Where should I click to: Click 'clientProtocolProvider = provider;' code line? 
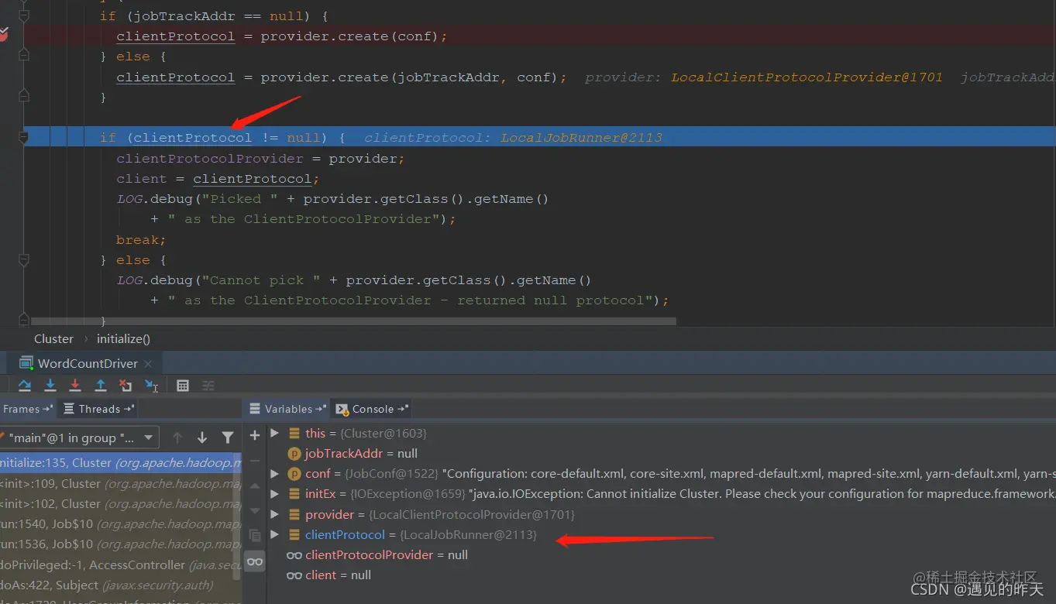coord(260,158)
